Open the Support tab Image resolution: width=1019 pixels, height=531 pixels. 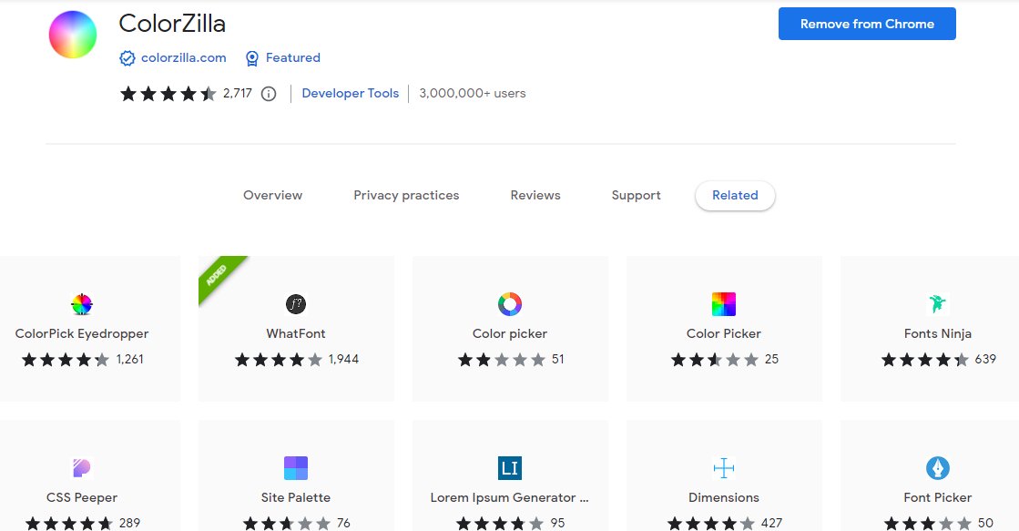pyautogui.click(x=636, y=195)
